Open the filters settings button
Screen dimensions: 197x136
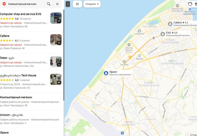(x=77, y=4)
